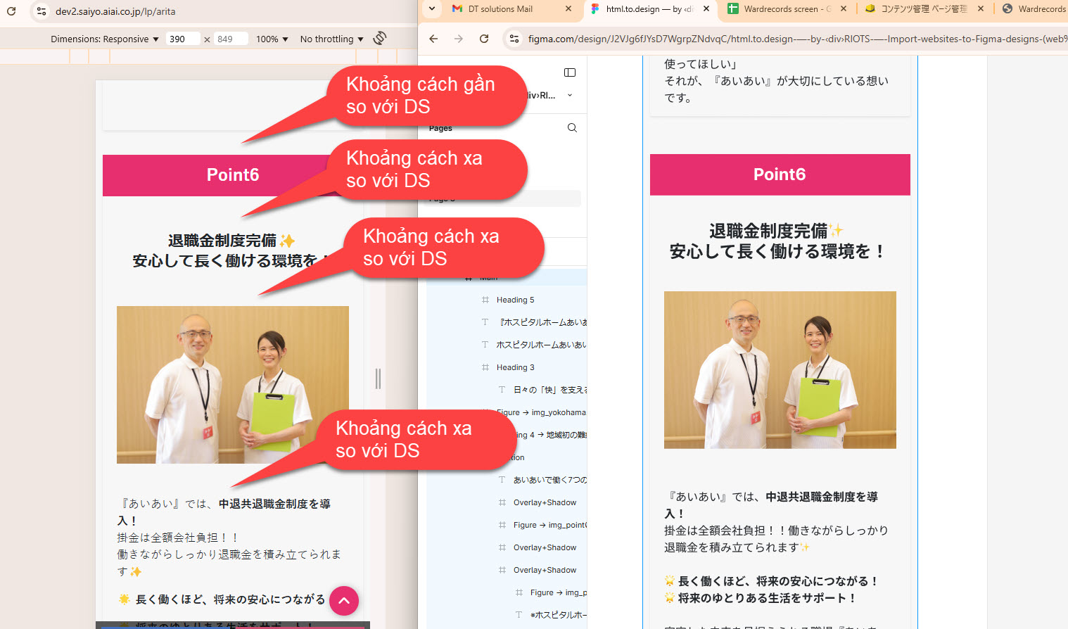The height and width of the screenshot is (629, 1068).
Task: Click the staff photo in the Figma canvas
Action: (x=780, y=370)
